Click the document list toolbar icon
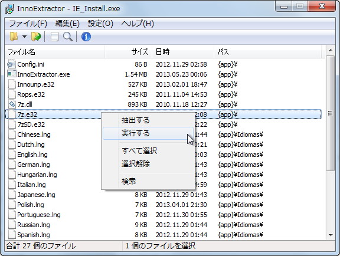The width and height of the screenshot is (340, 256). click(x=54, y=37)
